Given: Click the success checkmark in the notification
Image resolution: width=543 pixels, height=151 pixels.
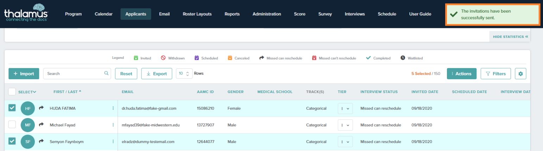Looking at the screenshot, I should point(454,14).
